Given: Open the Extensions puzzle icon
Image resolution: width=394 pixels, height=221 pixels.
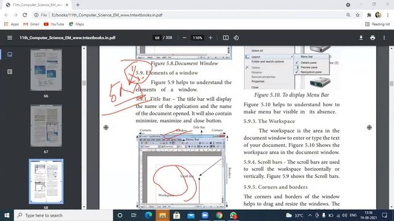Looking at the screenshot, I should click(x=369, y=15).
